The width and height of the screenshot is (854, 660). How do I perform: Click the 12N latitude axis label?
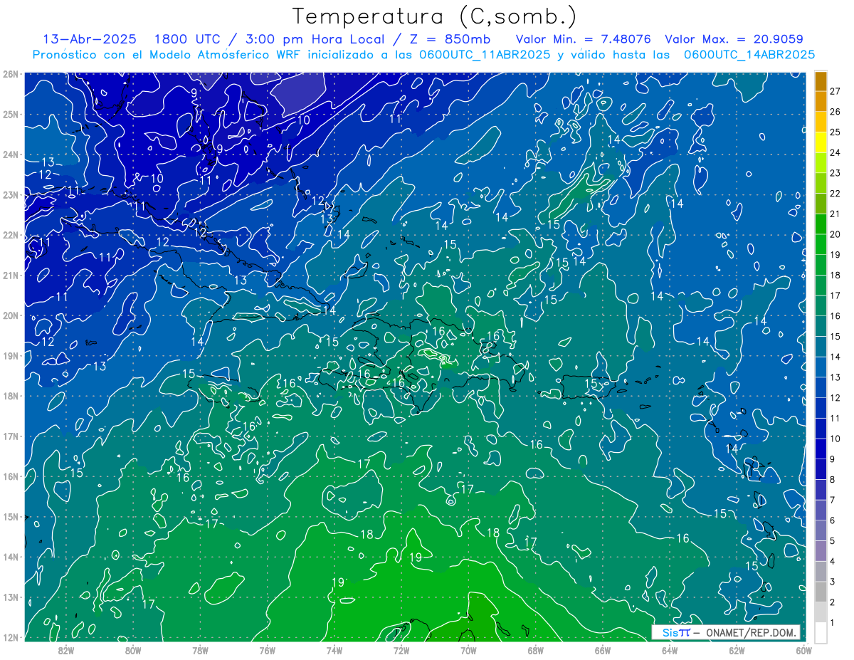click(11, 637)
